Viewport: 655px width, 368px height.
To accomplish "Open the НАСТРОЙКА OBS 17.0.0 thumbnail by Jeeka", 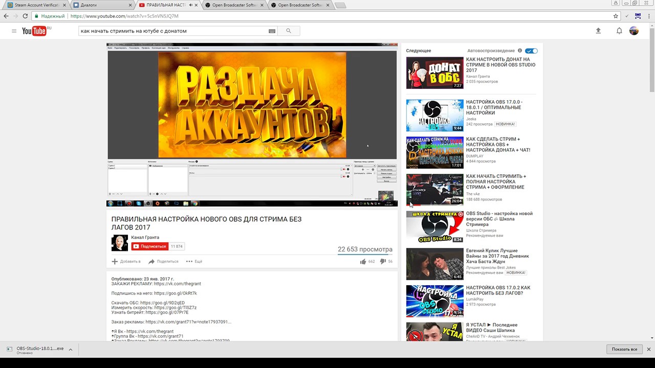I will point(435,116).
